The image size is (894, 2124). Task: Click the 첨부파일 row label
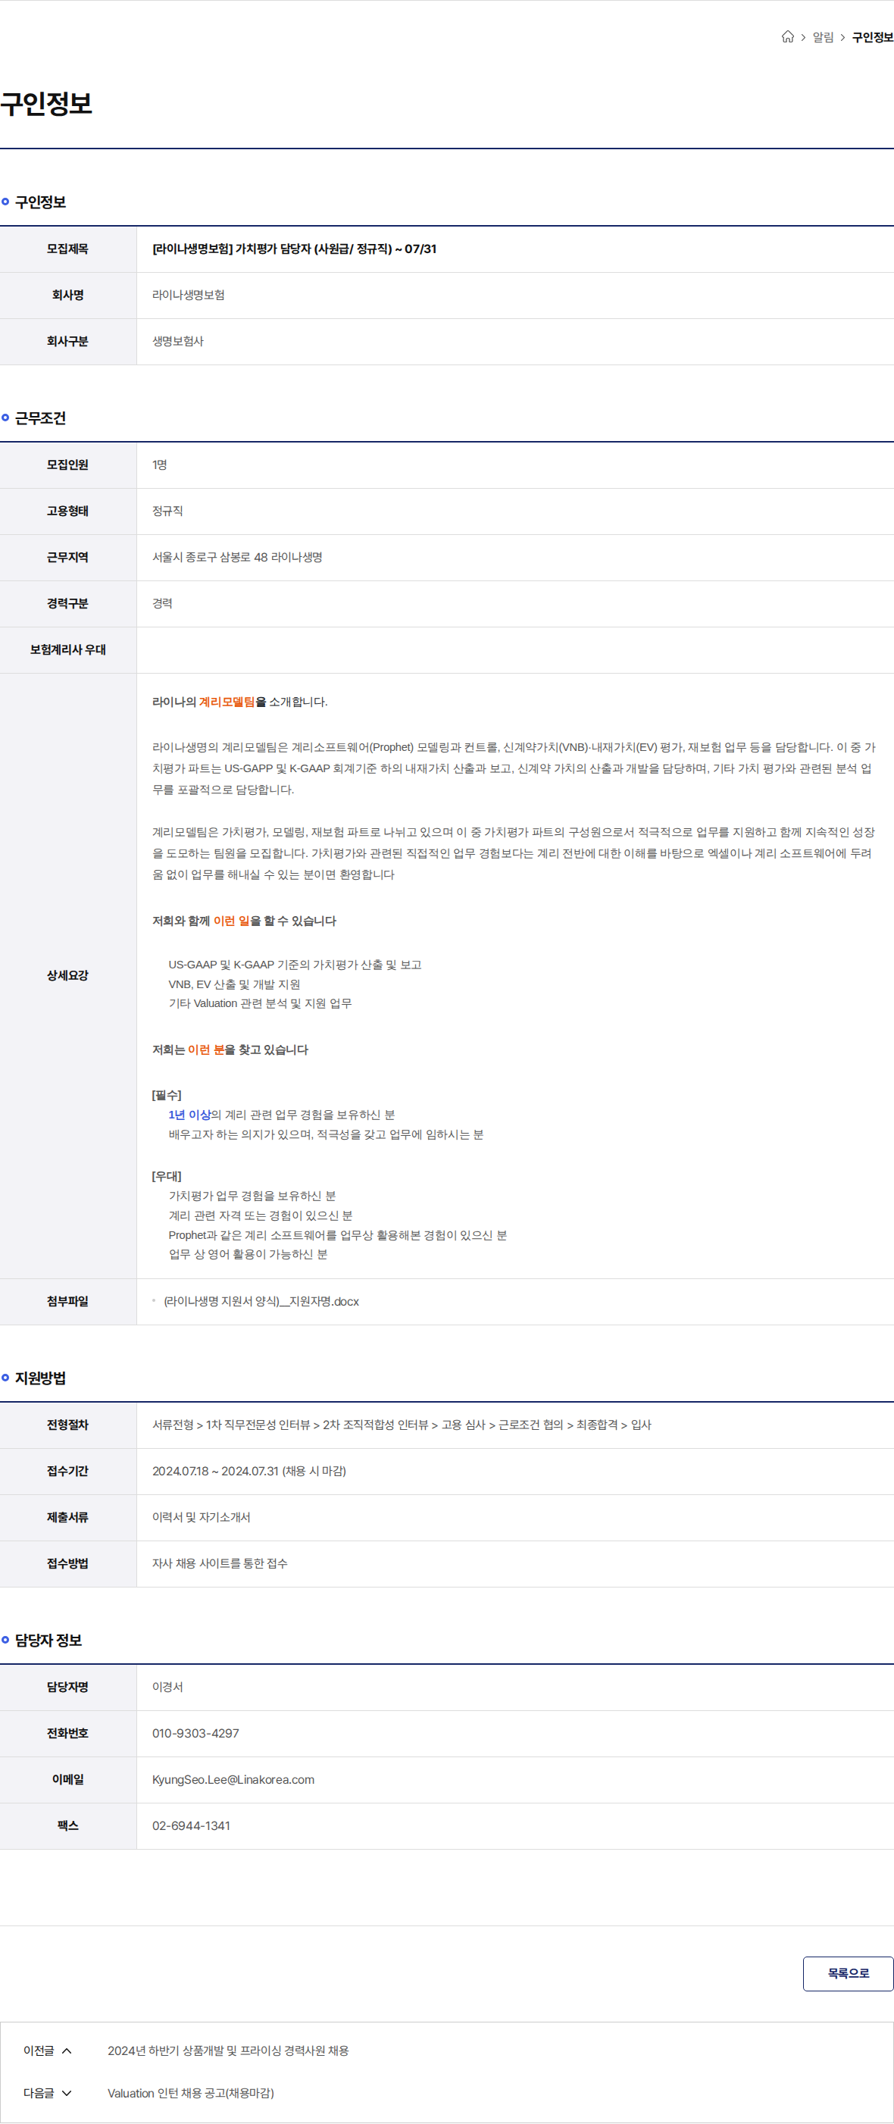(67, 1301)
